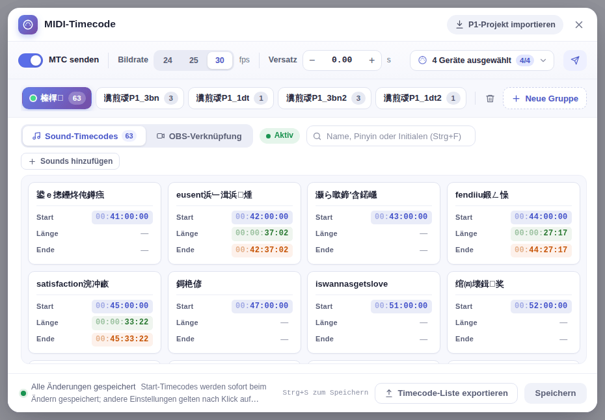Viewport: 605px width, 420px height.
Task: Select the P1_1dt group tab
Action: point(231,98)
